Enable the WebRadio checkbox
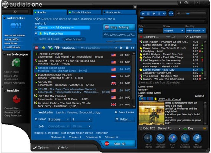 36,112
